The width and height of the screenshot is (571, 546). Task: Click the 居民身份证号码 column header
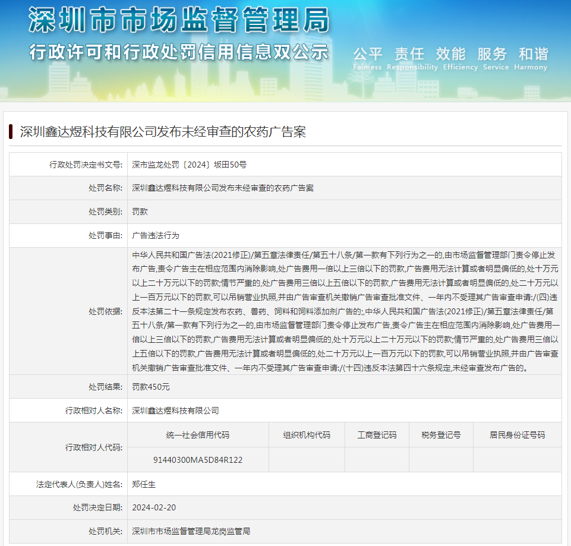[x=517, y=435]
